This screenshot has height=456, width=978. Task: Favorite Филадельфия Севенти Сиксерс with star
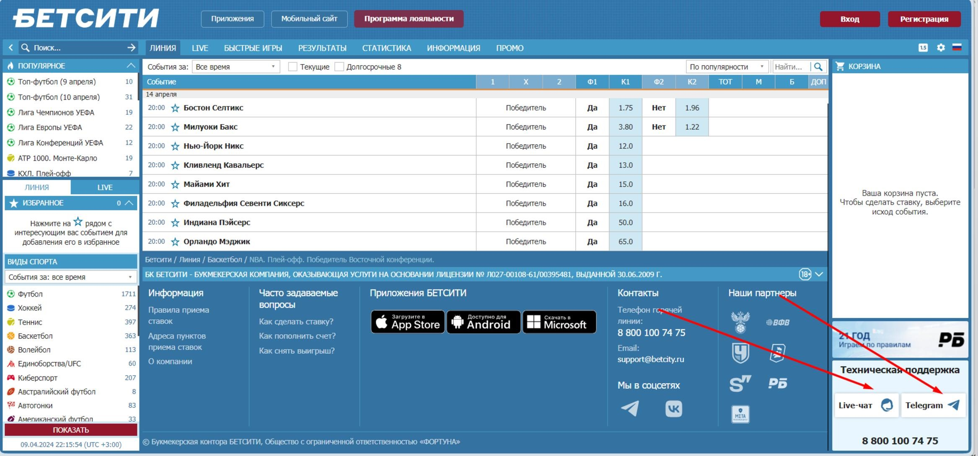175,204
